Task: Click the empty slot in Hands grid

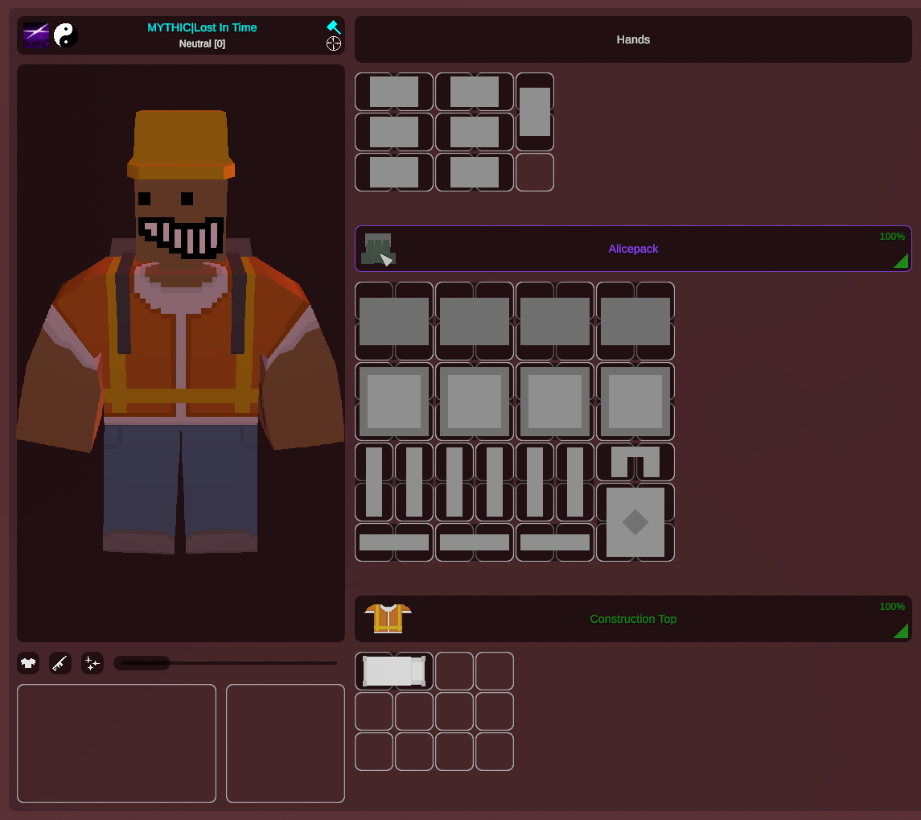Action: [535, 172]
